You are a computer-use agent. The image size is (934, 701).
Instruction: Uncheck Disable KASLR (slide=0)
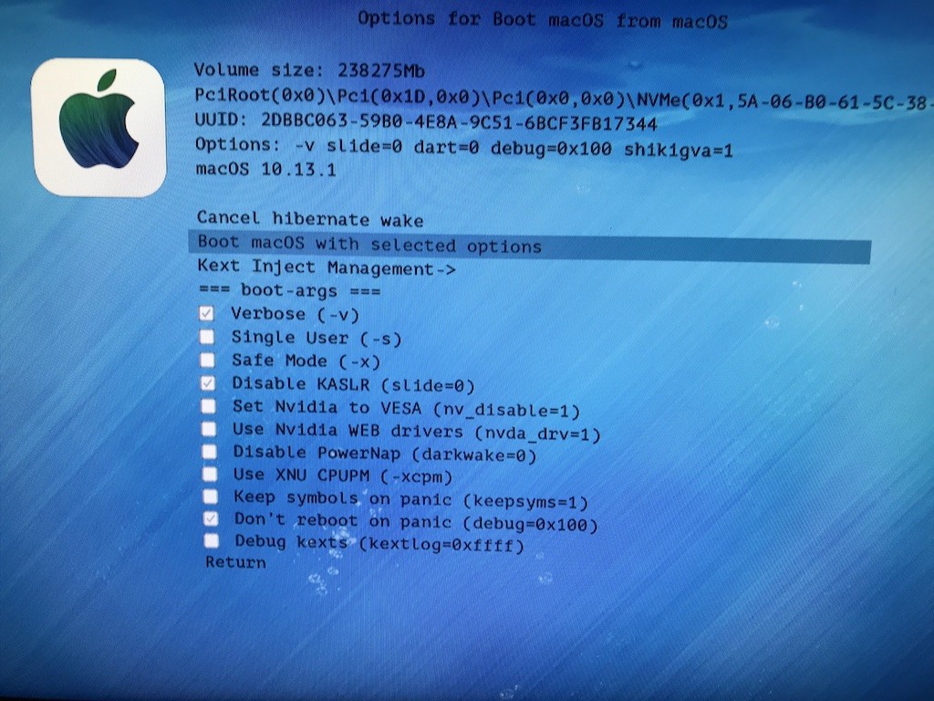207,382
